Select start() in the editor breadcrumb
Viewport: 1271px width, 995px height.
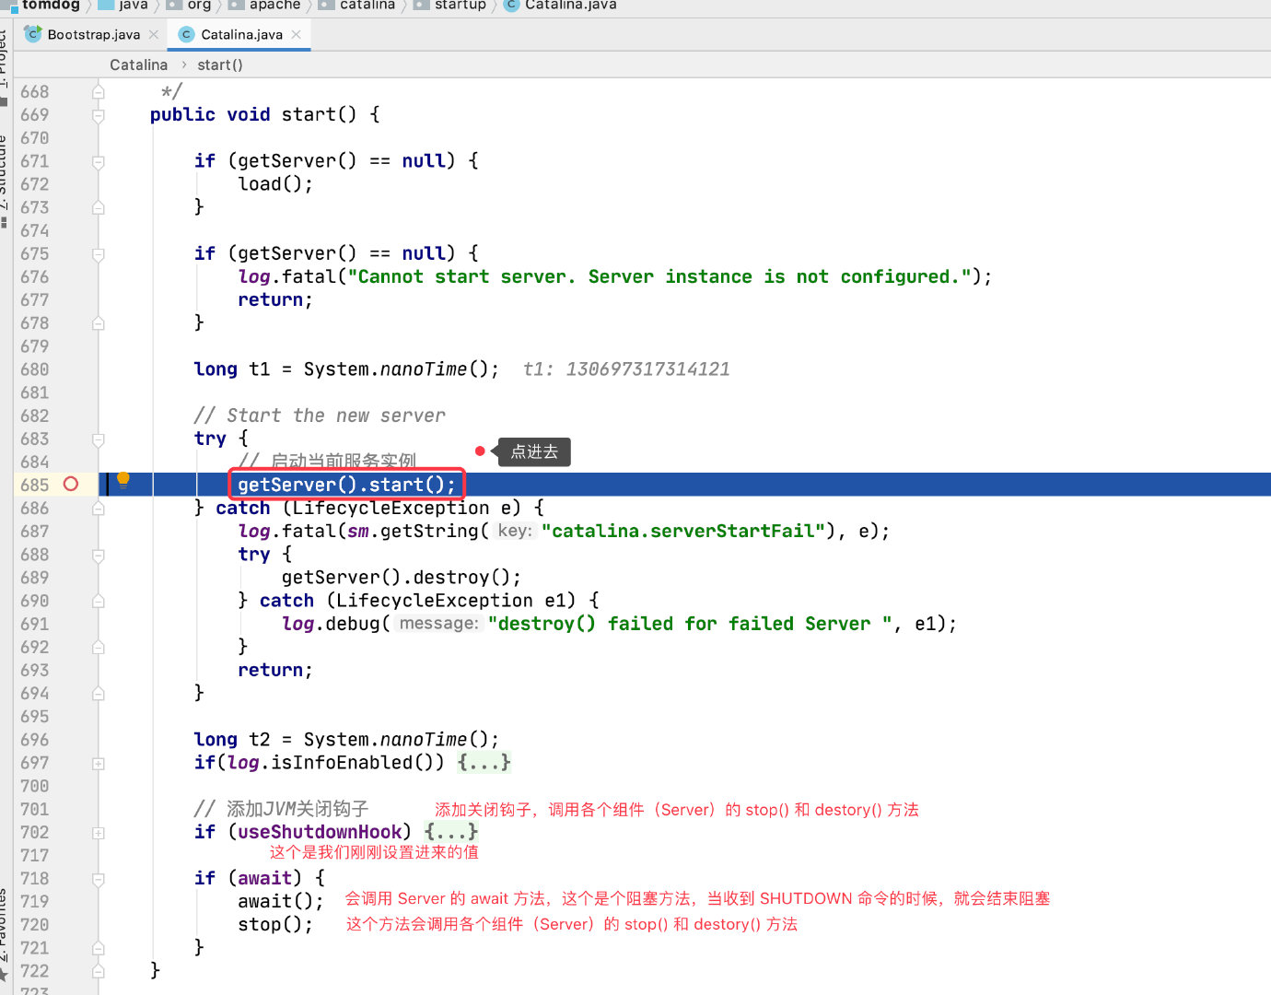click(x=220, y=64)
